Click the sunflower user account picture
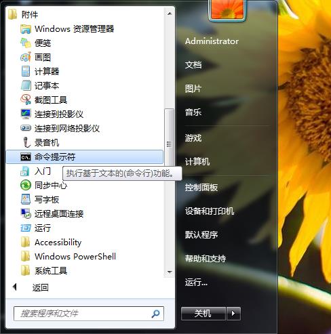Screen dimensions: 331x334 coord(227,9)
